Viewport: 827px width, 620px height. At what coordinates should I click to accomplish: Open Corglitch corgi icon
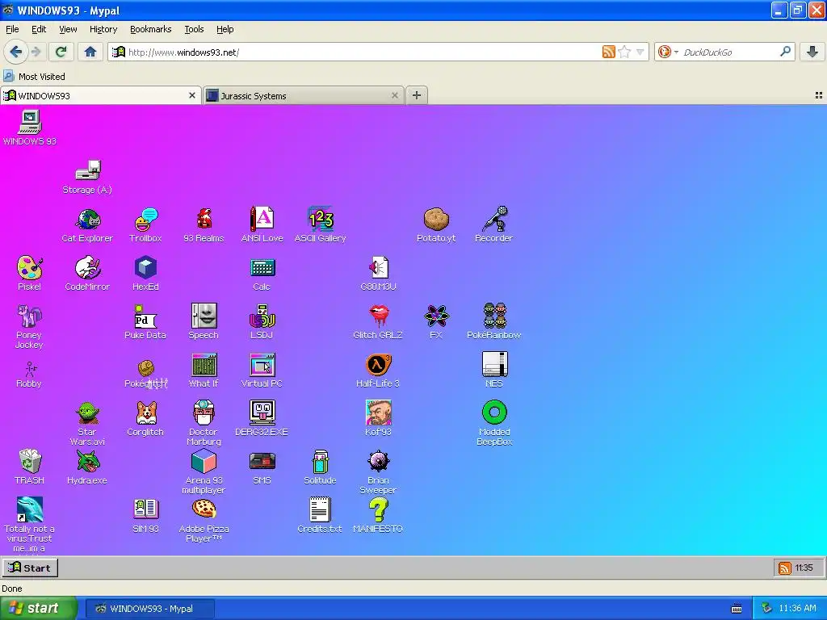point(145,413)
